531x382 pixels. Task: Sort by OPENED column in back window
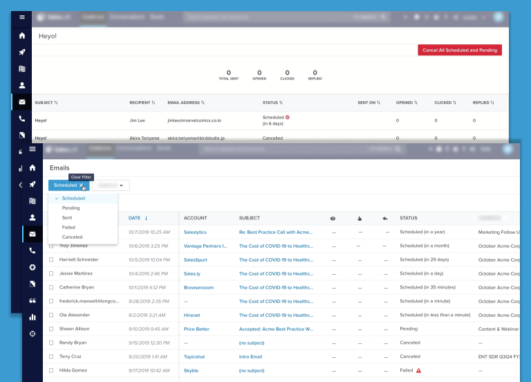tap(407, 102)
